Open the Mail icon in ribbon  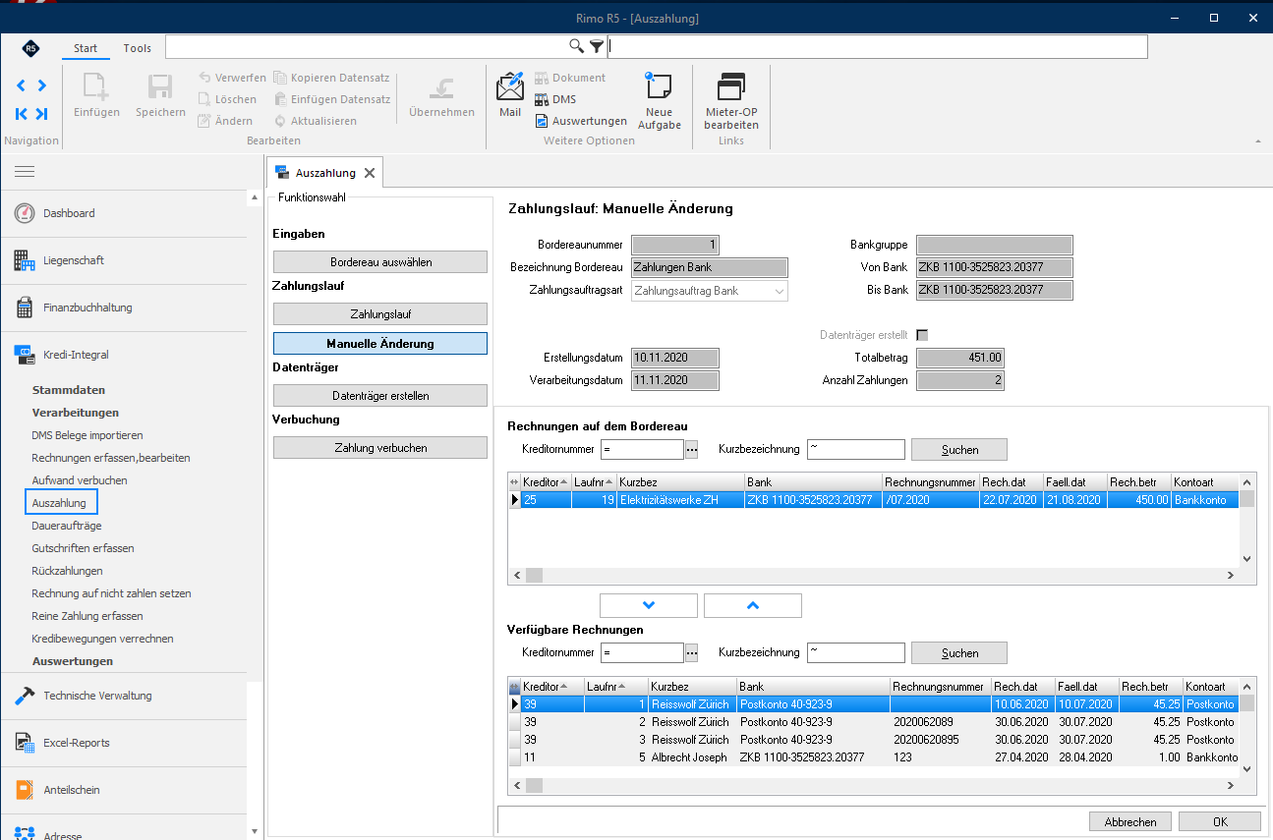(x=509, y=95)
